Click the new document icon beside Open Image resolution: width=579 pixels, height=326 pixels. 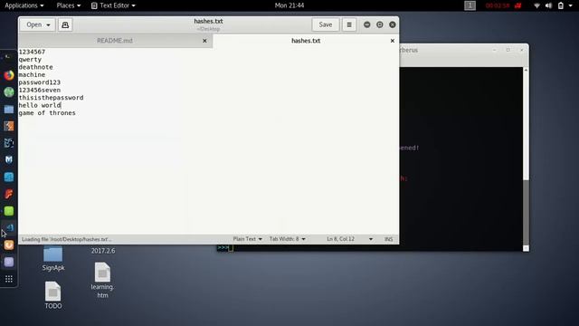tap(65, 24)
